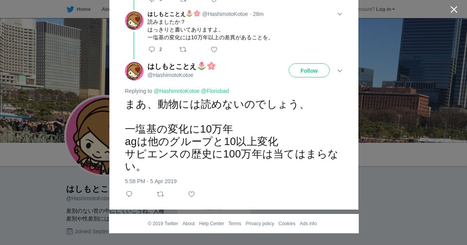Retweet the main tweet posted at 5:58 PM

pos(160,194)
